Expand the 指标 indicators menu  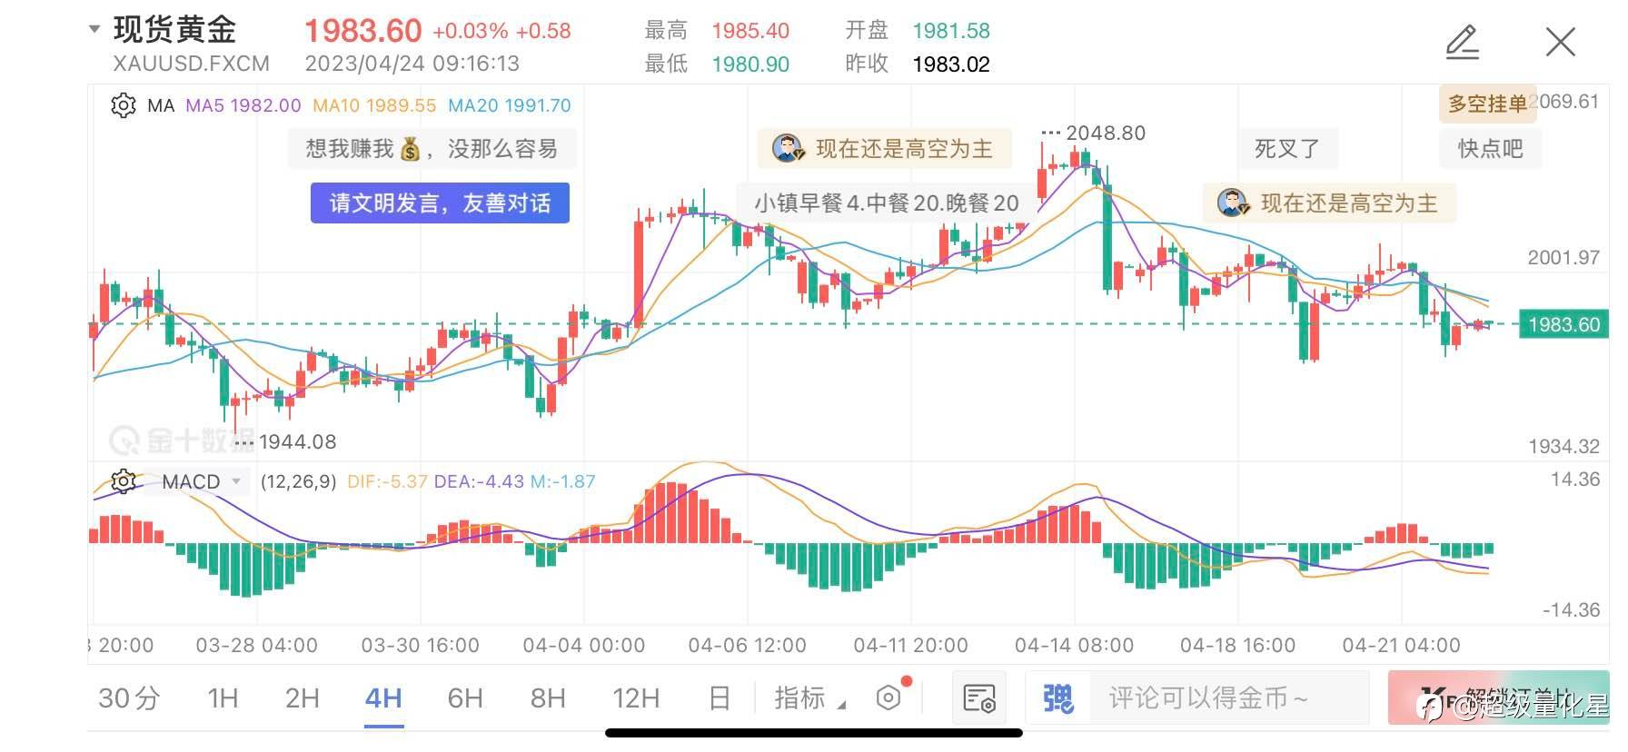click(809, 698)
